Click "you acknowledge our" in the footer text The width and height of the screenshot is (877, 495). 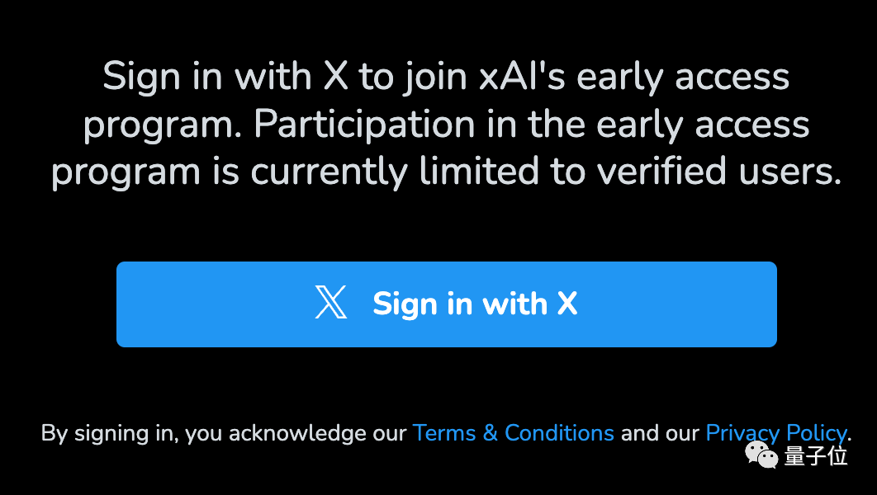point(297,434)
